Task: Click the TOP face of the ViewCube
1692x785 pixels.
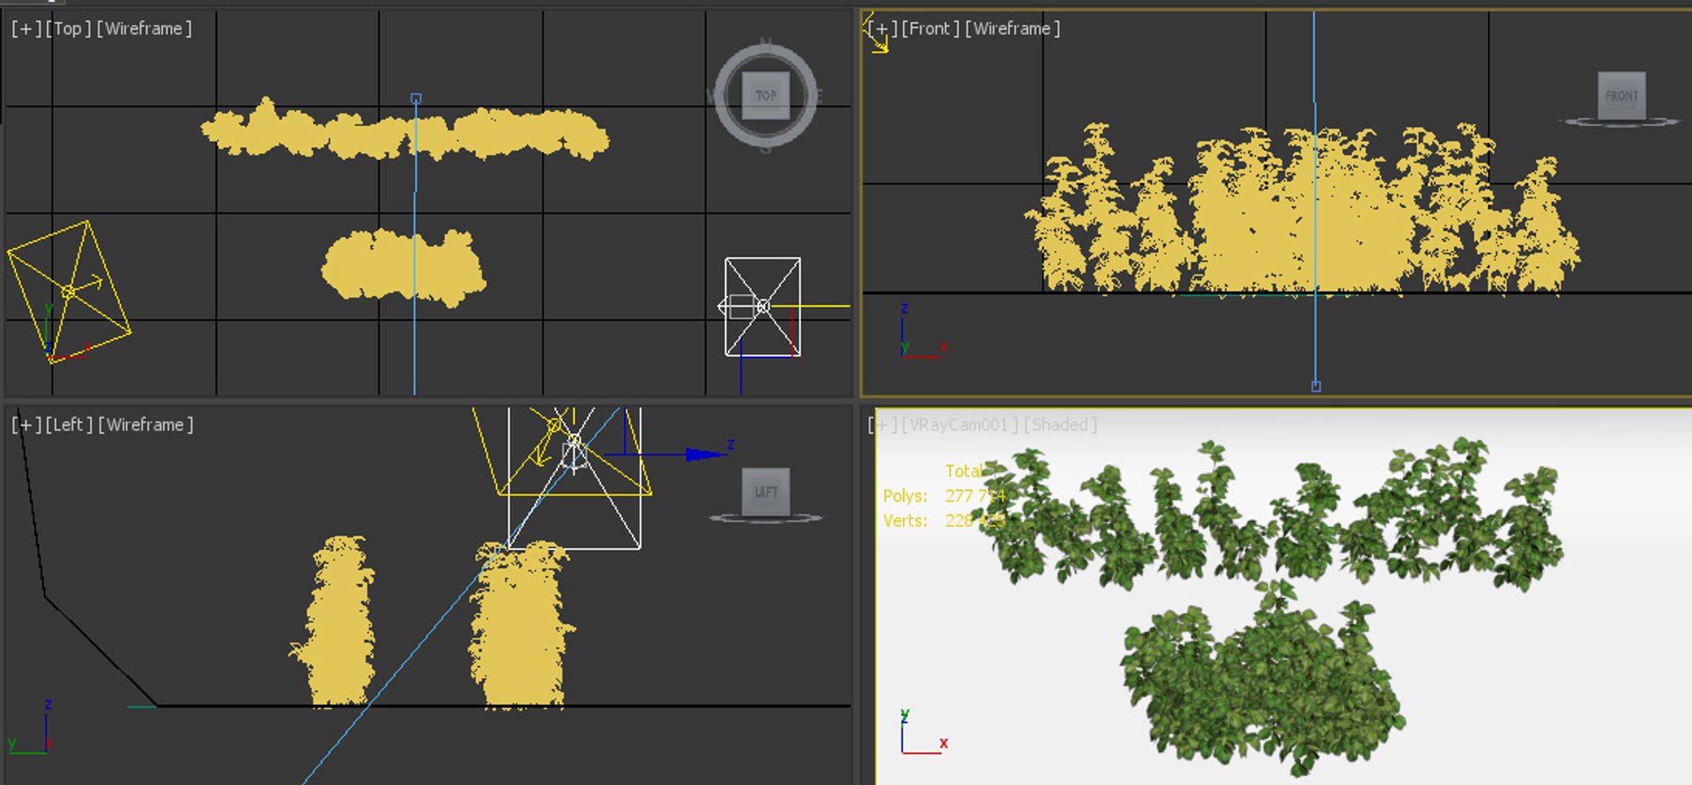Action: click(766, 95)
